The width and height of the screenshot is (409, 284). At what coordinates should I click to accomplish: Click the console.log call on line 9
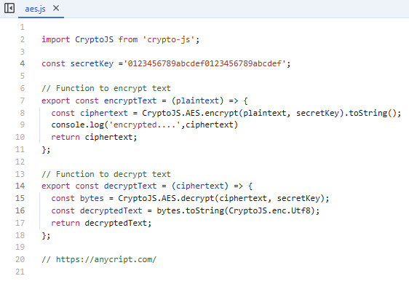pyautogui.click(x=77, y=125)
